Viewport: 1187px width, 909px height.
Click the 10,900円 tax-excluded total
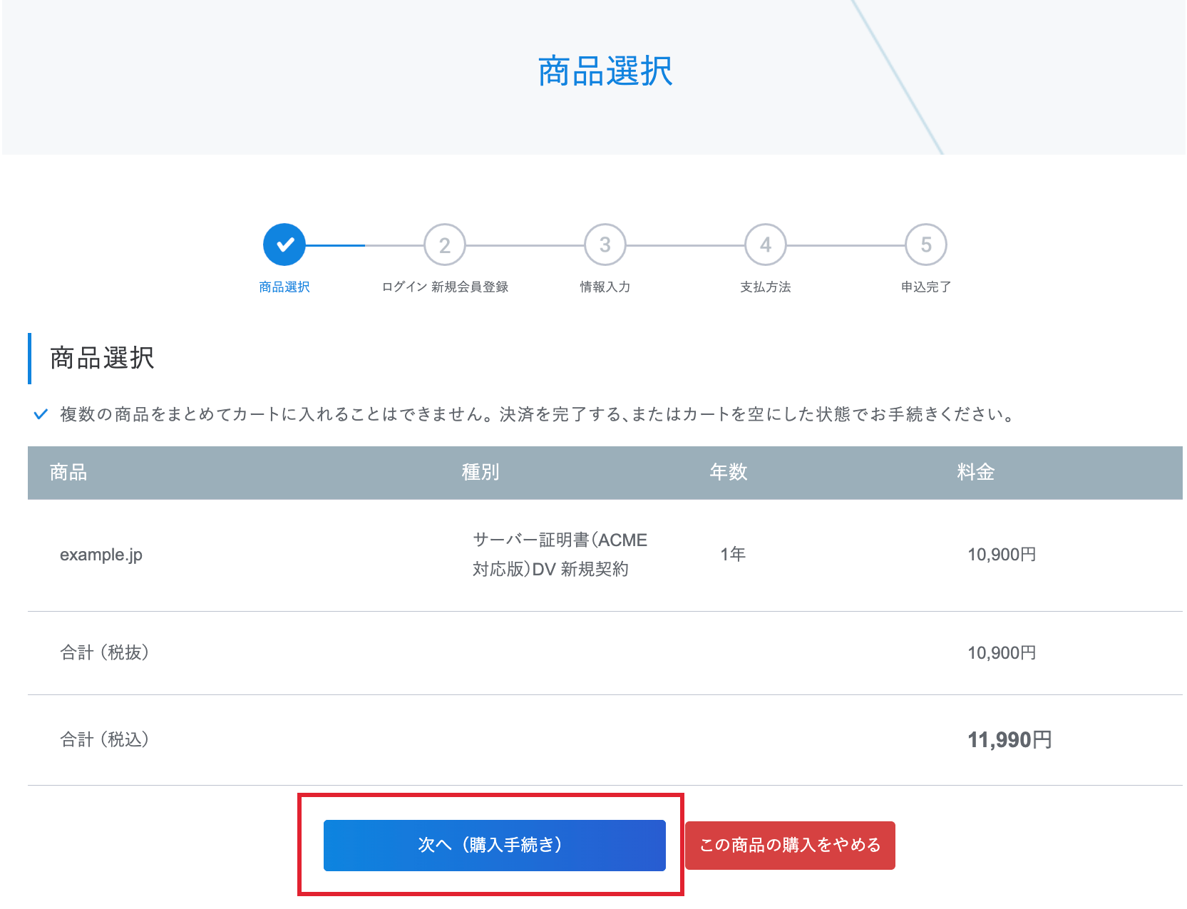pyautogui.click(x=1002, y=652)
